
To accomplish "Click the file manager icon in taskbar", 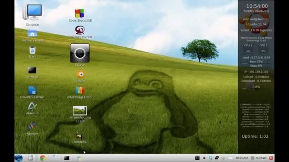I will click(30, 158).
